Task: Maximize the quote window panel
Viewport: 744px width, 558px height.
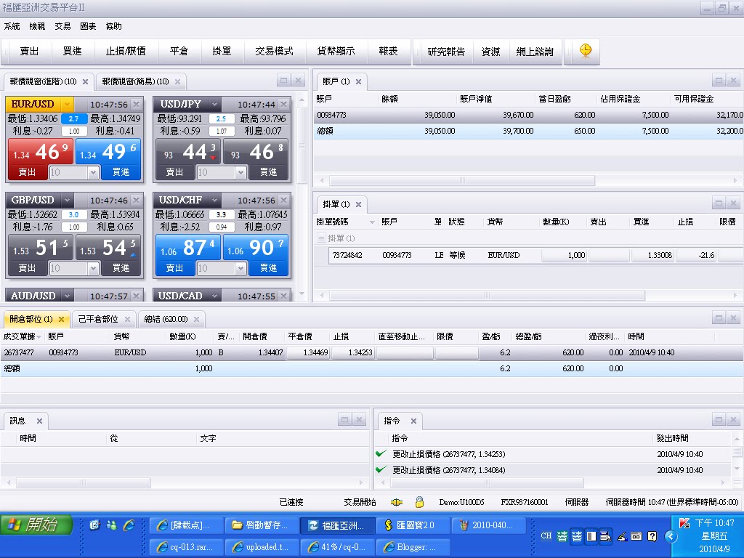Action: pyautogui.click(x=284, y=81)
